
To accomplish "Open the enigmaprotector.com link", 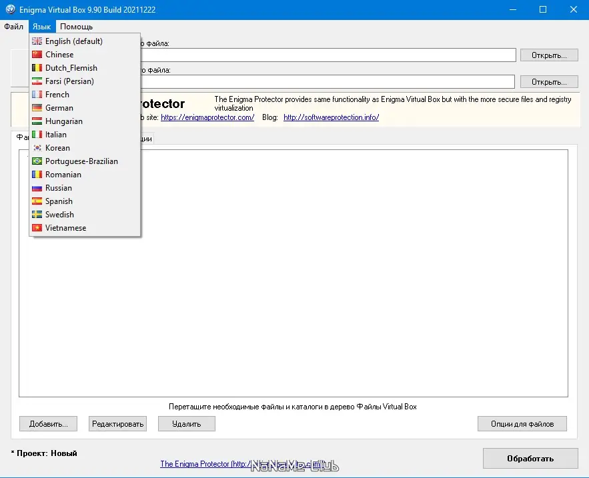I will point(207,117).
